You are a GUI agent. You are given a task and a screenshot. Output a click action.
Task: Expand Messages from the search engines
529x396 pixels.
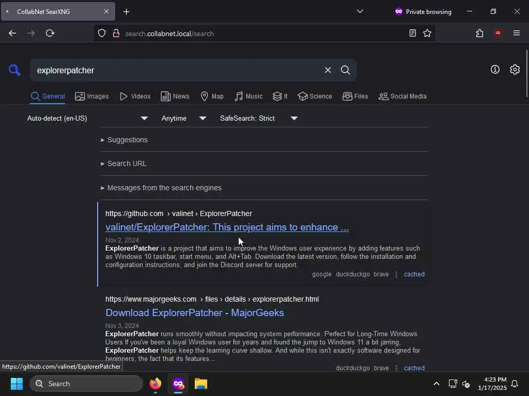point(161,188)
